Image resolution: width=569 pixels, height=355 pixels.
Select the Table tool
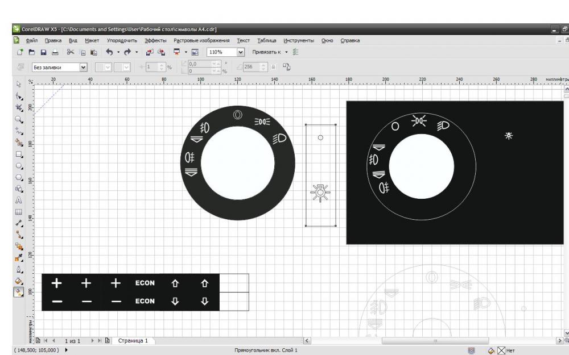19,212
